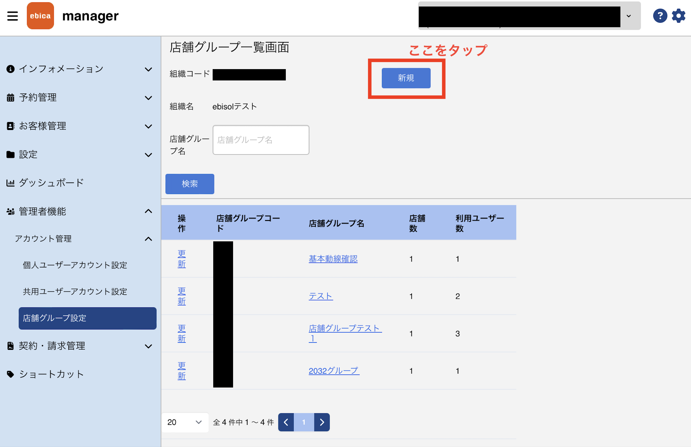
Task: Click 更新 link for 店舗グループテスト1 row
Action: [x=182, y=334]
